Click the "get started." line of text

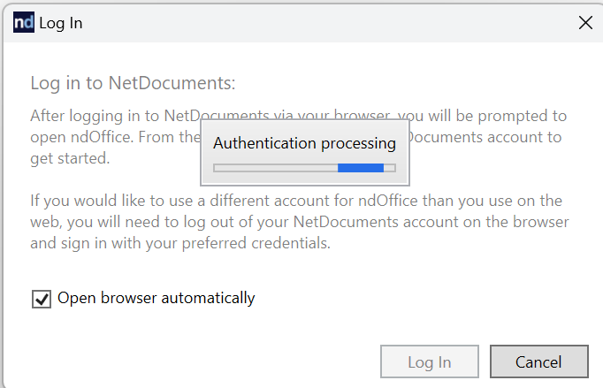click(70, 158)
